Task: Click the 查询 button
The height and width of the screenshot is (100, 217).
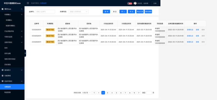Action: coord(106,12)
